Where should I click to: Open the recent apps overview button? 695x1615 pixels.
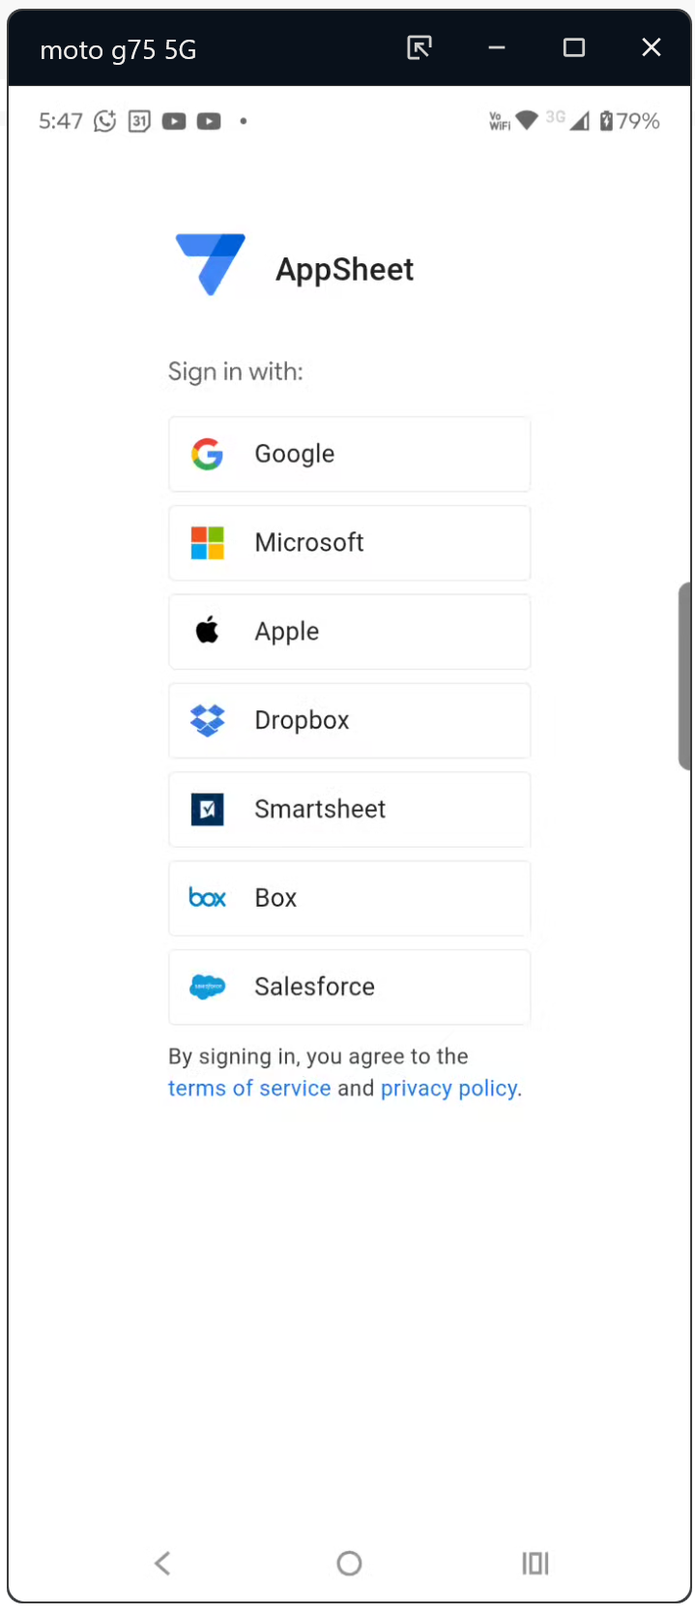pos(536,1563)
